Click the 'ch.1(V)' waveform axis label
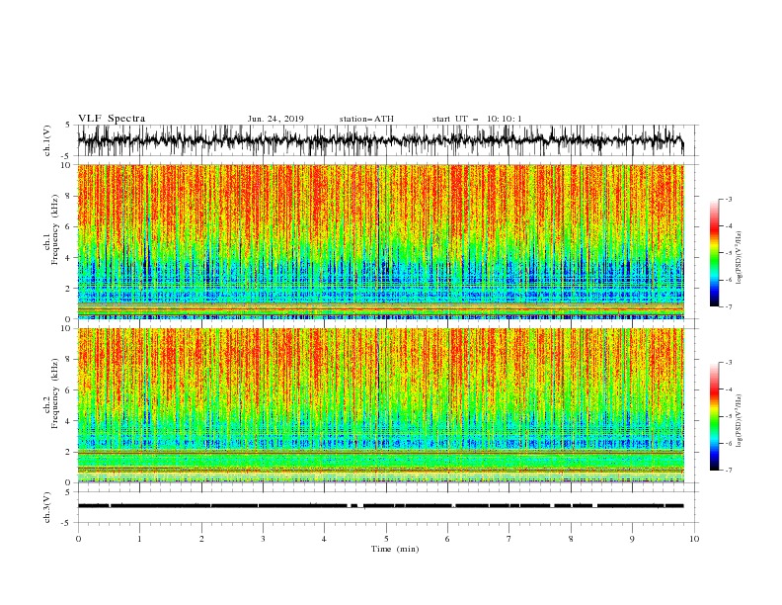The image size is (782, 605). [x=47, y=140]
